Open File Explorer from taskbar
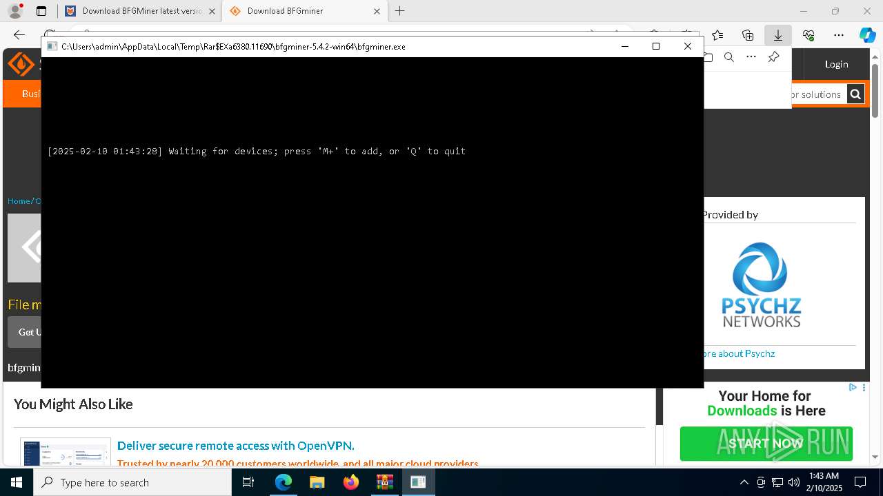 pyautogui.click(x=317, y=482)
